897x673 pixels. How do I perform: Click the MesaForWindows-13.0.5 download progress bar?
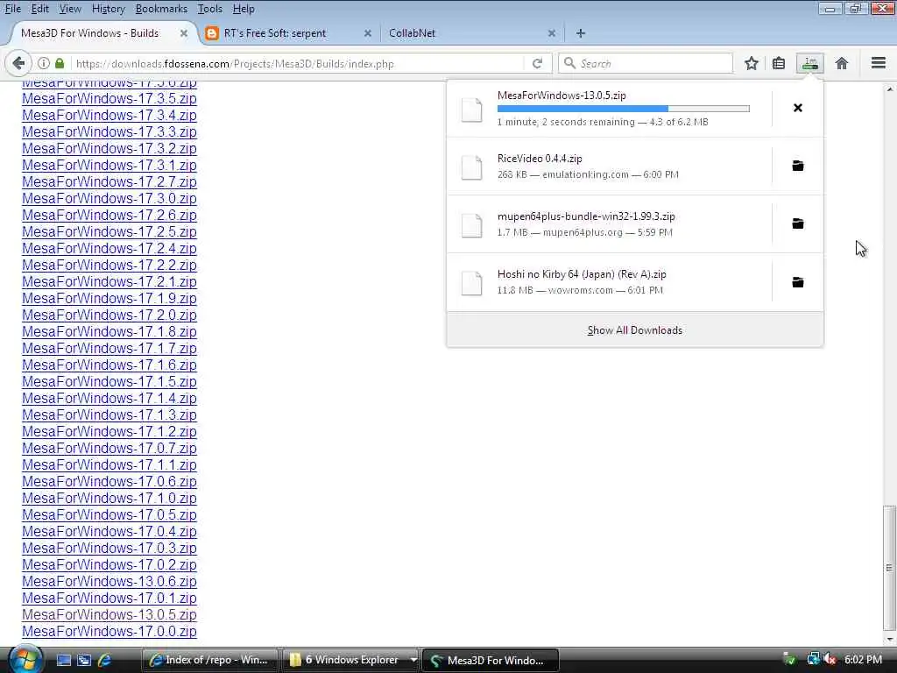623,108
